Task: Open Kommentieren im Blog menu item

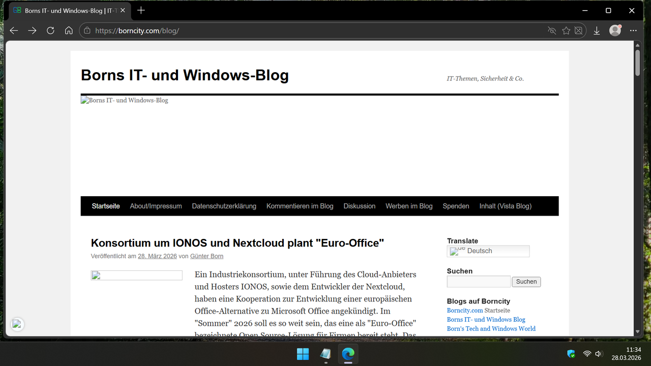Action: click(x=300, y=206)
